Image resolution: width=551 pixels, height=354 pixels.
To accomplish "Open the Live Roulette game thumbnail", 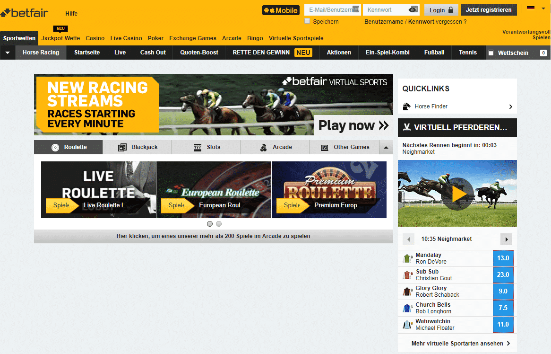I will [x=98, y=190].
